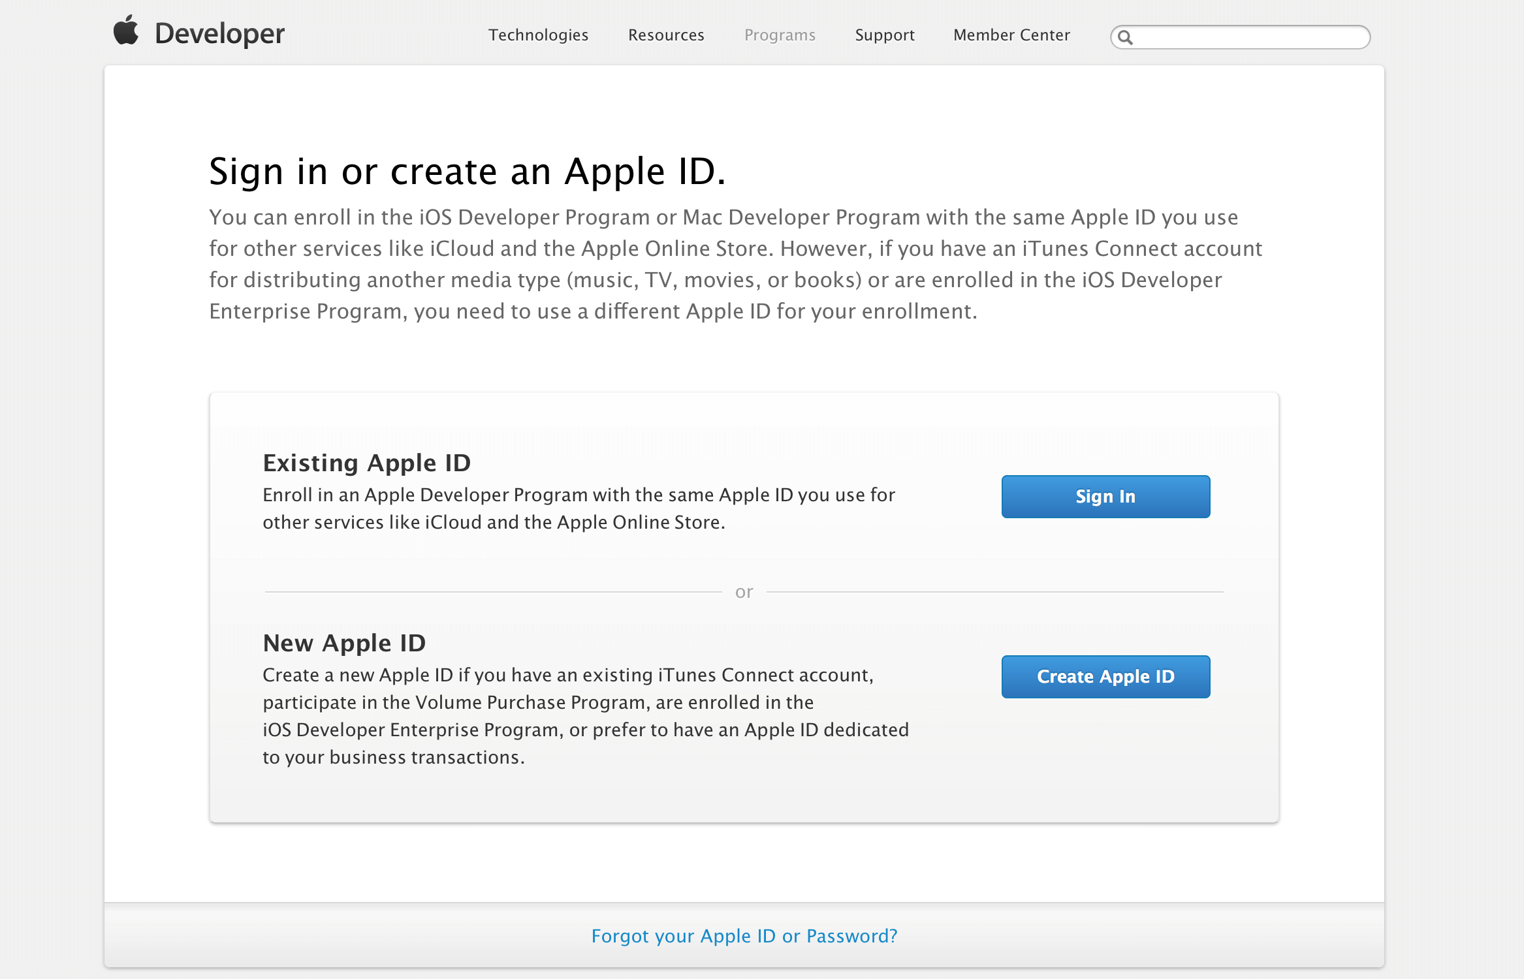
Task: Click the 'New Apple ID' heading
Action: [x=344, y=643]
